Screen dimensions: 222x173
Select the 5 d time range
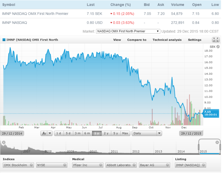(x=68, y=133)
